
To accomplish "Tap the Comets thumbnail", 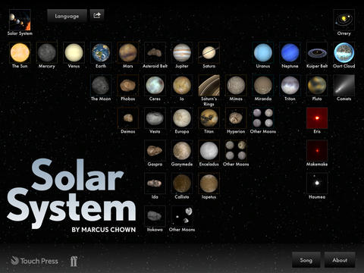I will coord(344,85).
